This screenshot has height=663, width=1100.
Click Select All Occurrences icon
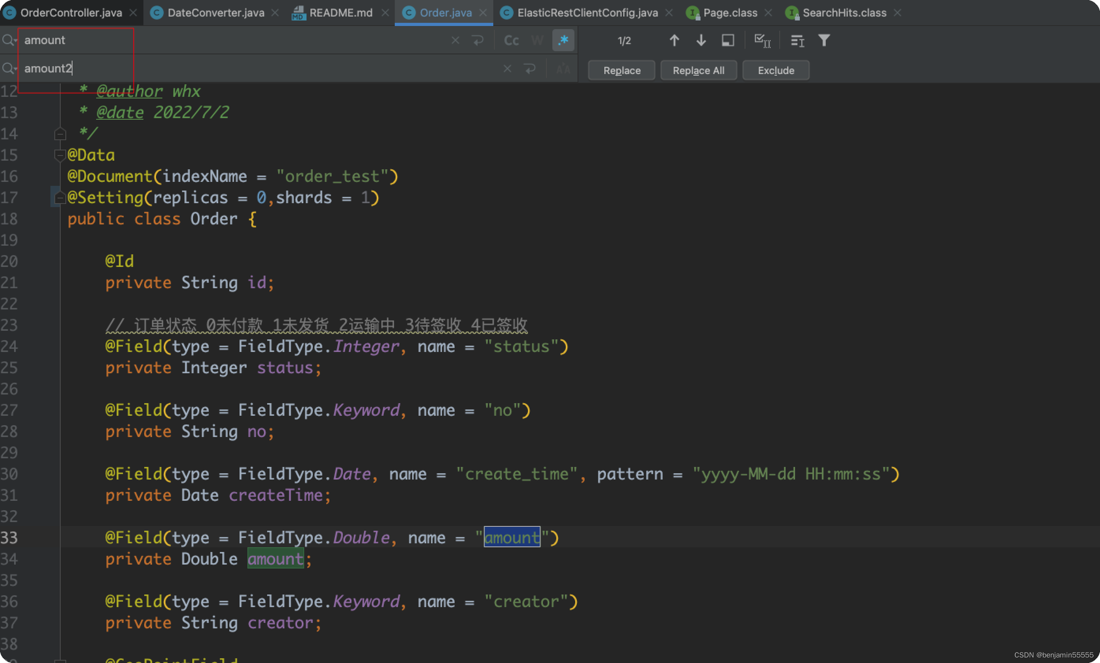[x=762, y=41]
